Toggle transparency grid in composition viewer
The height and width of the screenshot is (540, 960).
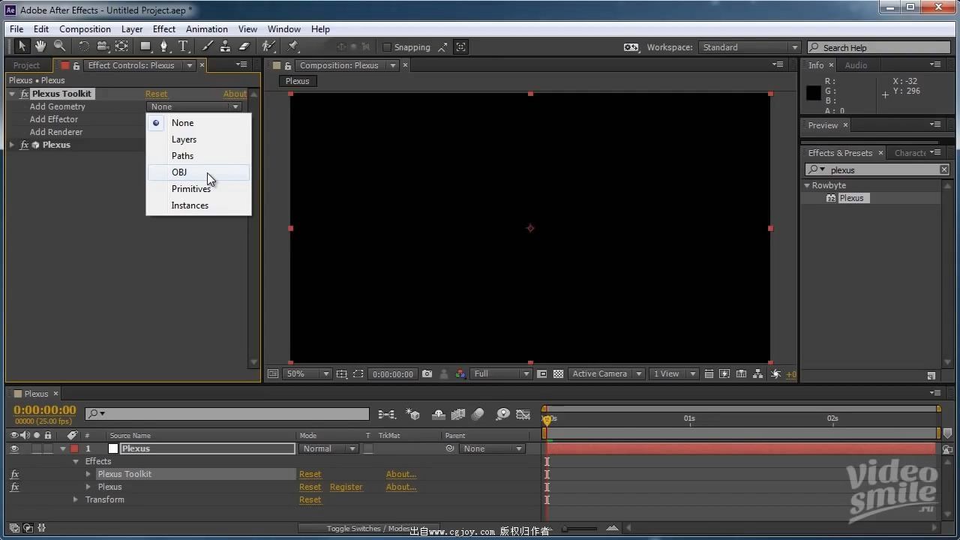pyautogui.click(x=558, y=373)
